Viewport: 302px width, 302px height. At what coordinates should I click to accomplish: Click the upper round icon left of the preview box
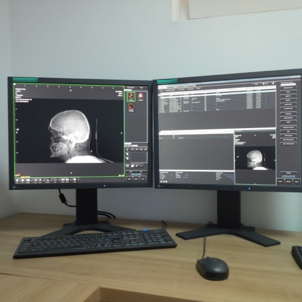click(127, 154)
